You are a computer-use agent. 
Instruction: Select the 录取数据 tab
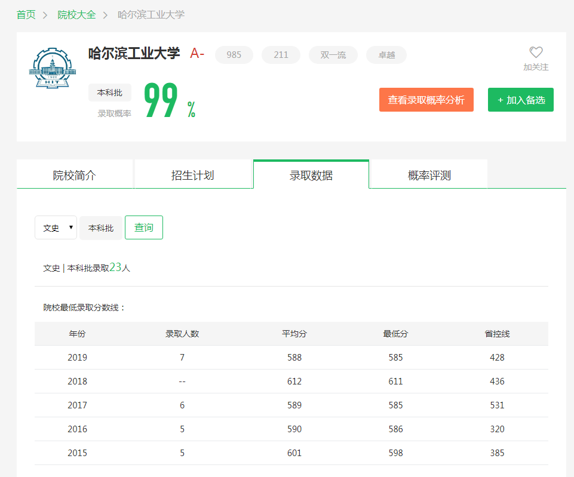point(311,175)
